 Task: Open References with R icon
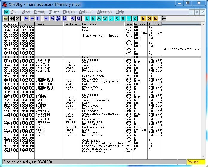[x=123, y=19]
